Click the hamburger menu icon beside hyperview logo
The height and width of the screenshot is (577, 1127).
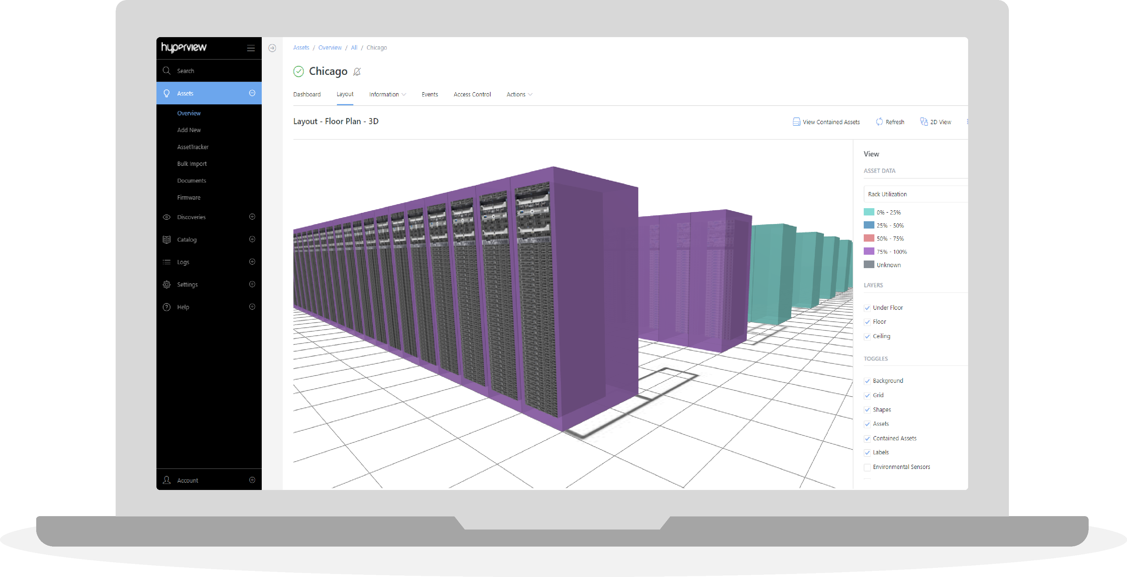click(x=251, y=48)
